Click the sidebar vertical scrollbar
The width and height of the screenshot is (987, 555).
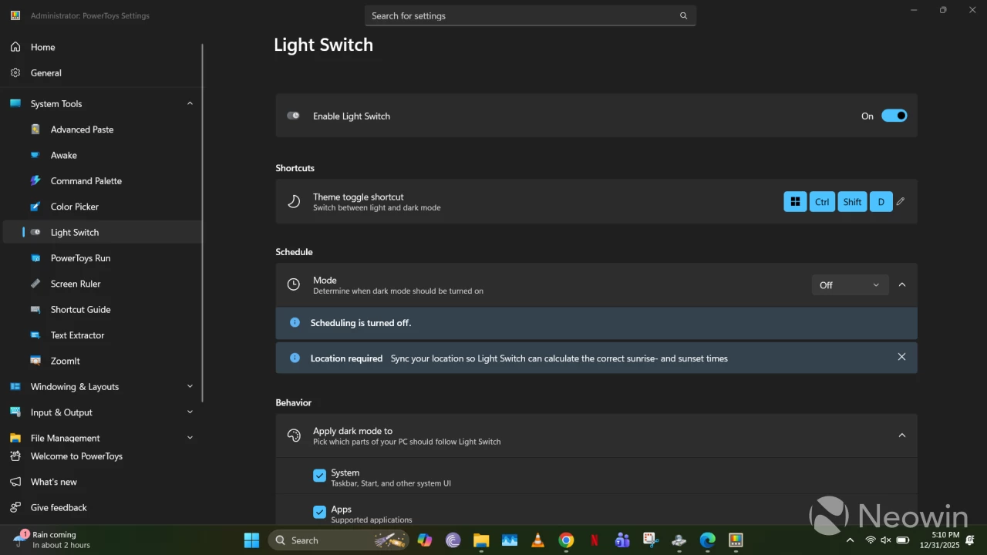tap(203, 222)
